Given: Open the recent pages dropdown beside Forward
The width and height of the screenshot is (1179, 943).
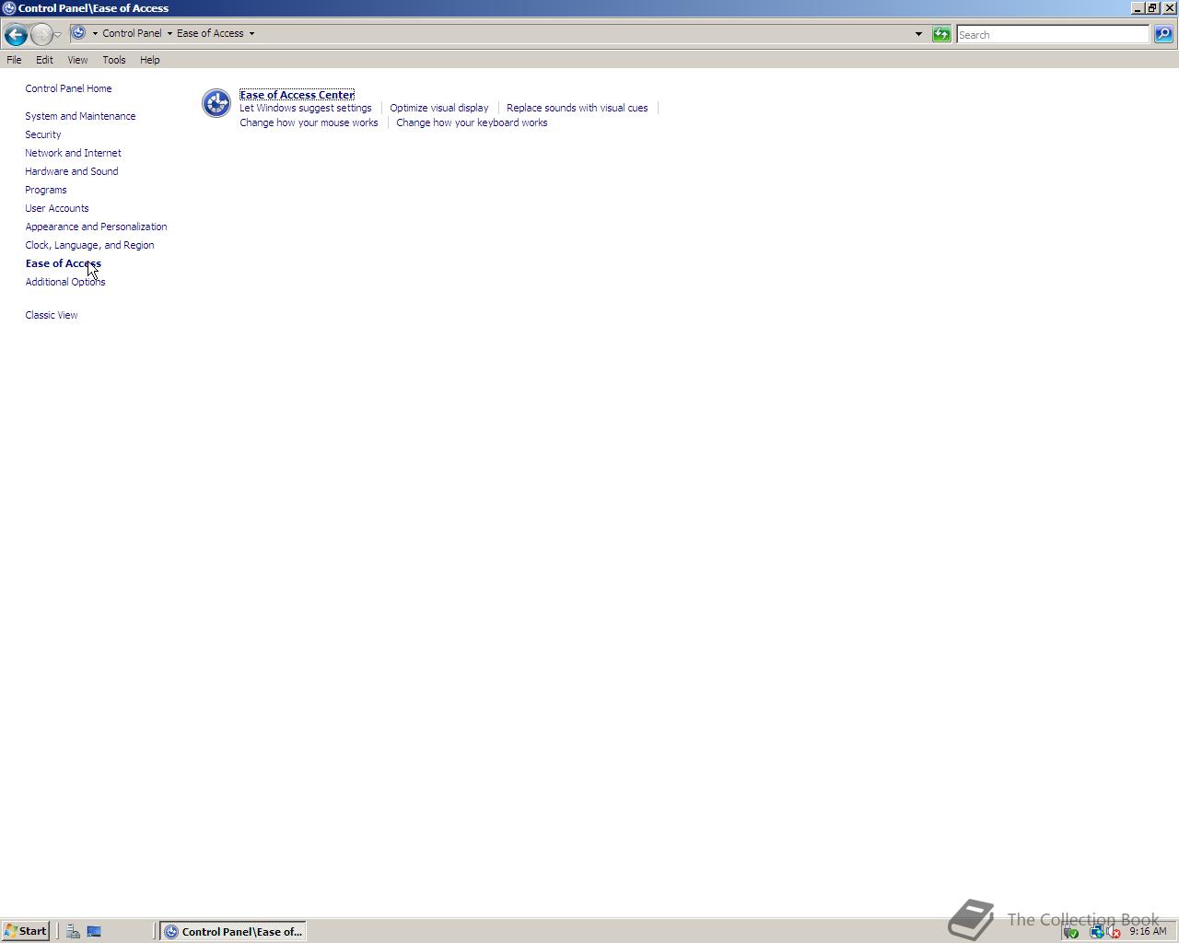Looking at the screenshot, I should pyautogui.click(x=58, y=35).
